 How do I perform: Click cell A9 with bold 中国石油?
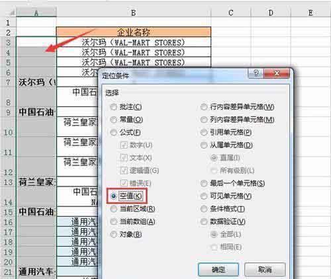tap(36, 112)
